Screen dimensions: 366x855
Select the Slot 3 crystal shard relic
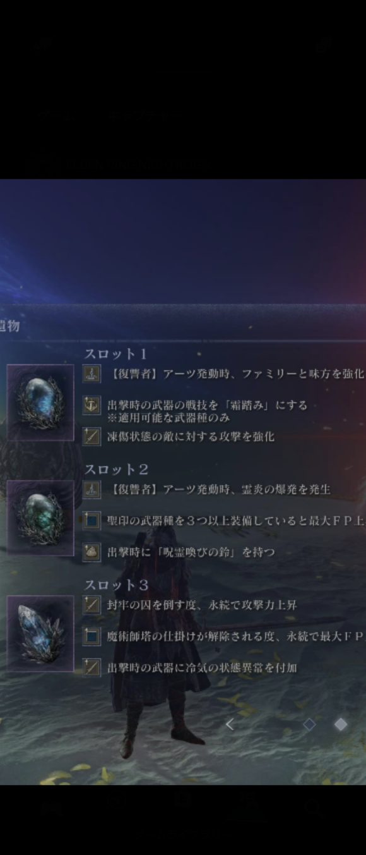point(40,633)
